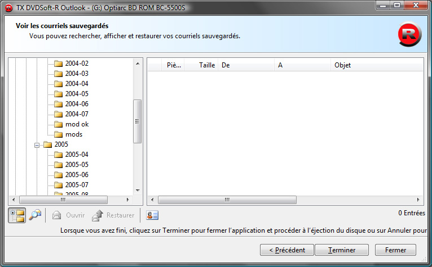432x267 pixels.
Task: Select the 2004-06 folder icon
Action: pyautogui.click(x=58, y=104)
